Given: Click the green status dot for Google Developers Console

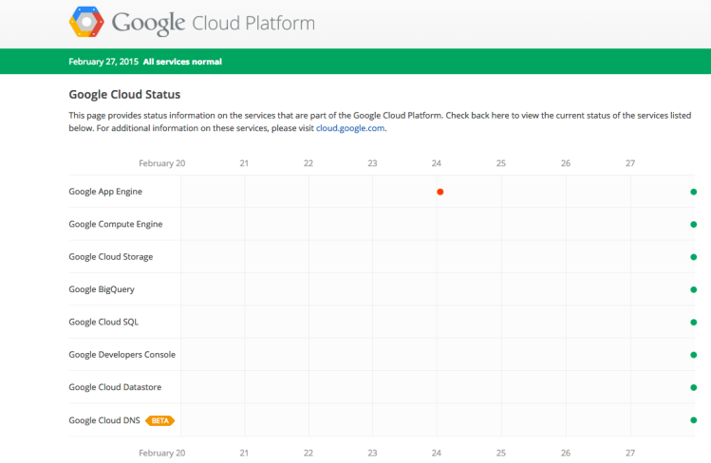Looking at the screenshot, I should pyautogui.click(x=693, y=355).
